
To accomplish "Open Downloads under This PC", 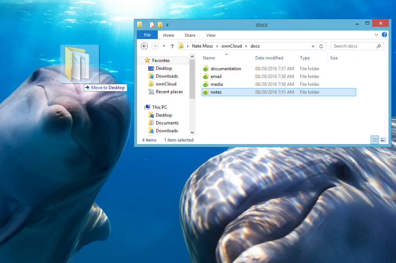I will click(x=167, y=131).
